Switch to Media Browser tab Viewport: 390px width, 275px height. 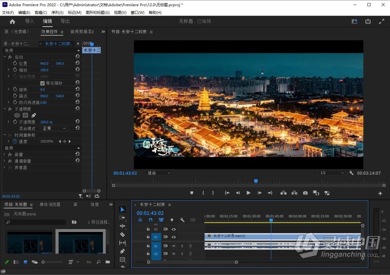coord(50,205)
